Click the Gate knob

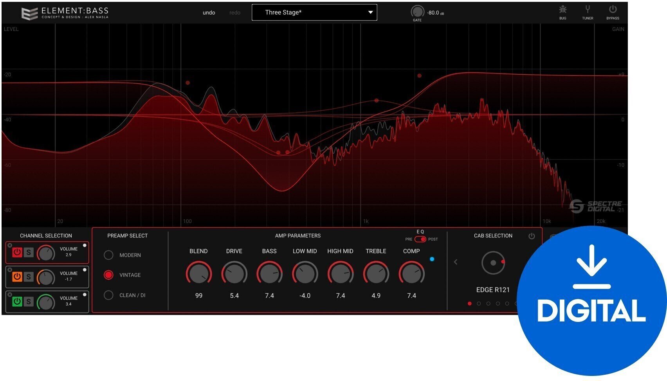(417, 11)
